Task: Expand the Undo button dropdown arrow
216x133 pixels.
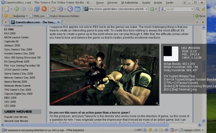Action: (x=65, y=9)
